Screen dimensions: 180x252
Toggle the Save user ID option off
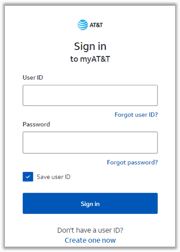pyautogui.click(x=28, y=177)
